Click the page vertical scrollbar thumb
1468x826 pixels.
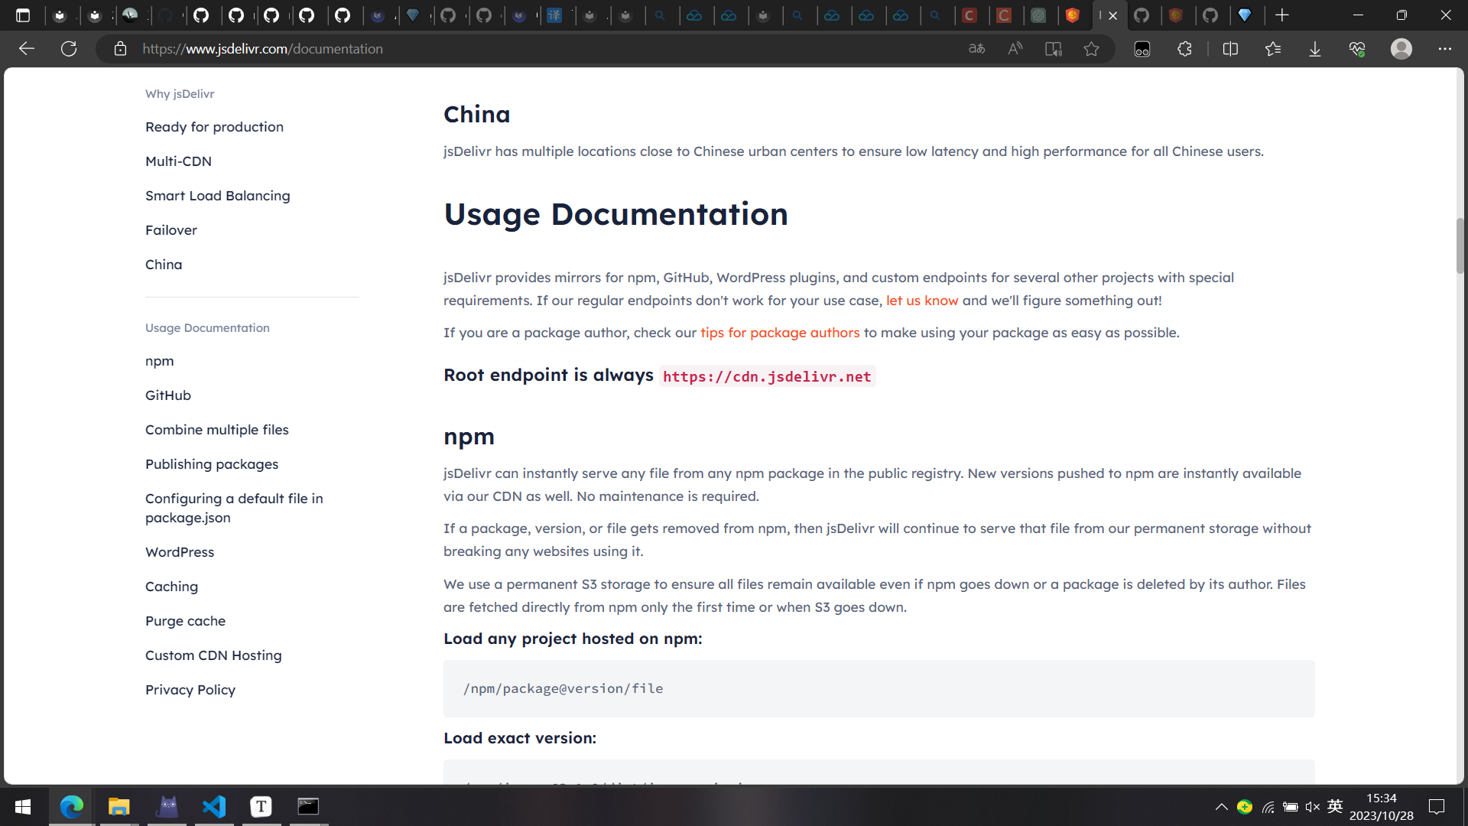tap(1460, 246)
